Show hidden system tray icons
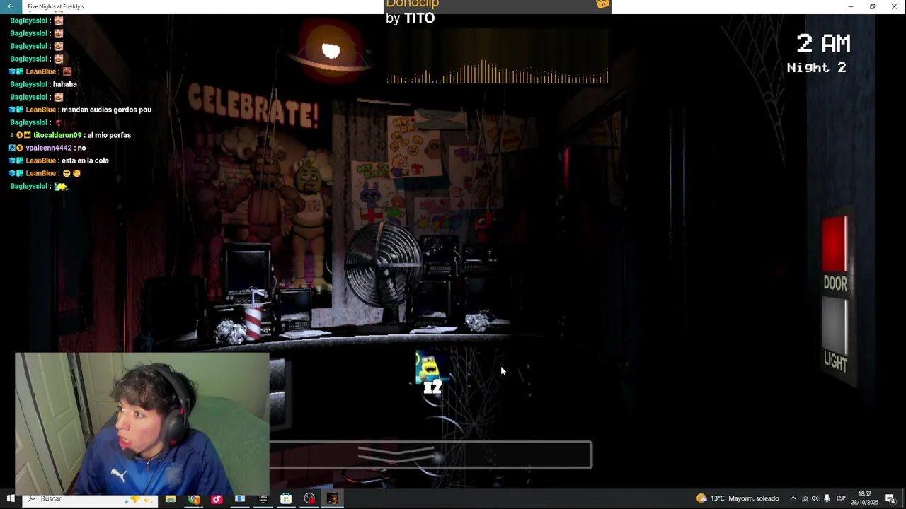This screenshot has height=509, width=906. pos(793,498)
